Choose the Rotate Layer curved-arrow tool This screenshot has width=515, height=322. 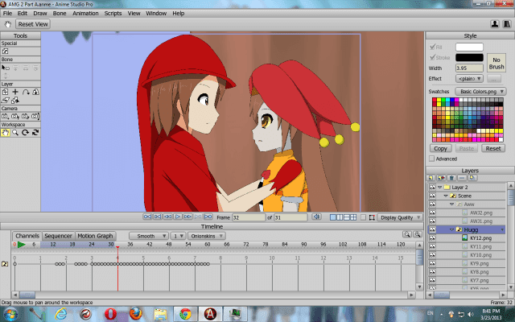[x=26, y=92]
